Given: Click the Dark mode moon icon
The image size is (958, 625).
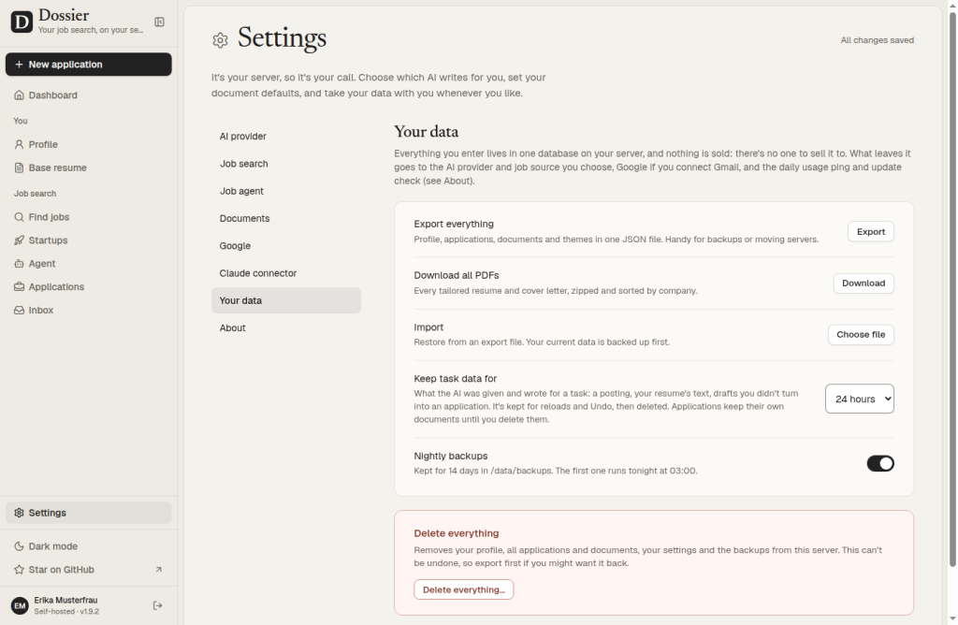Looking at the screenshot, I should coord(19,546).
